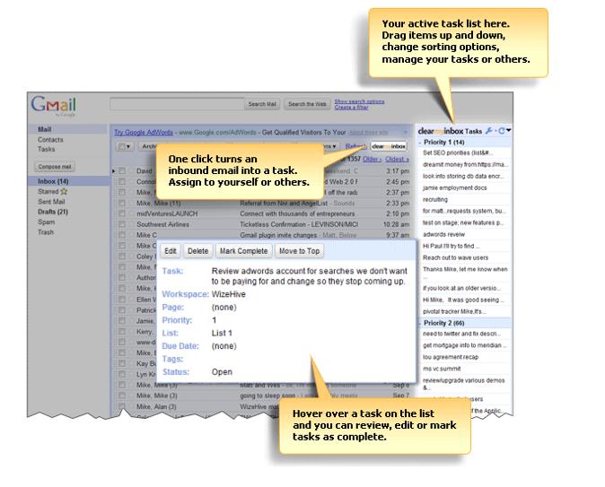Click the row arrow beside David email
Viewport: 605px width, 487px height.
pyautogui.click(x=113, y=170)
